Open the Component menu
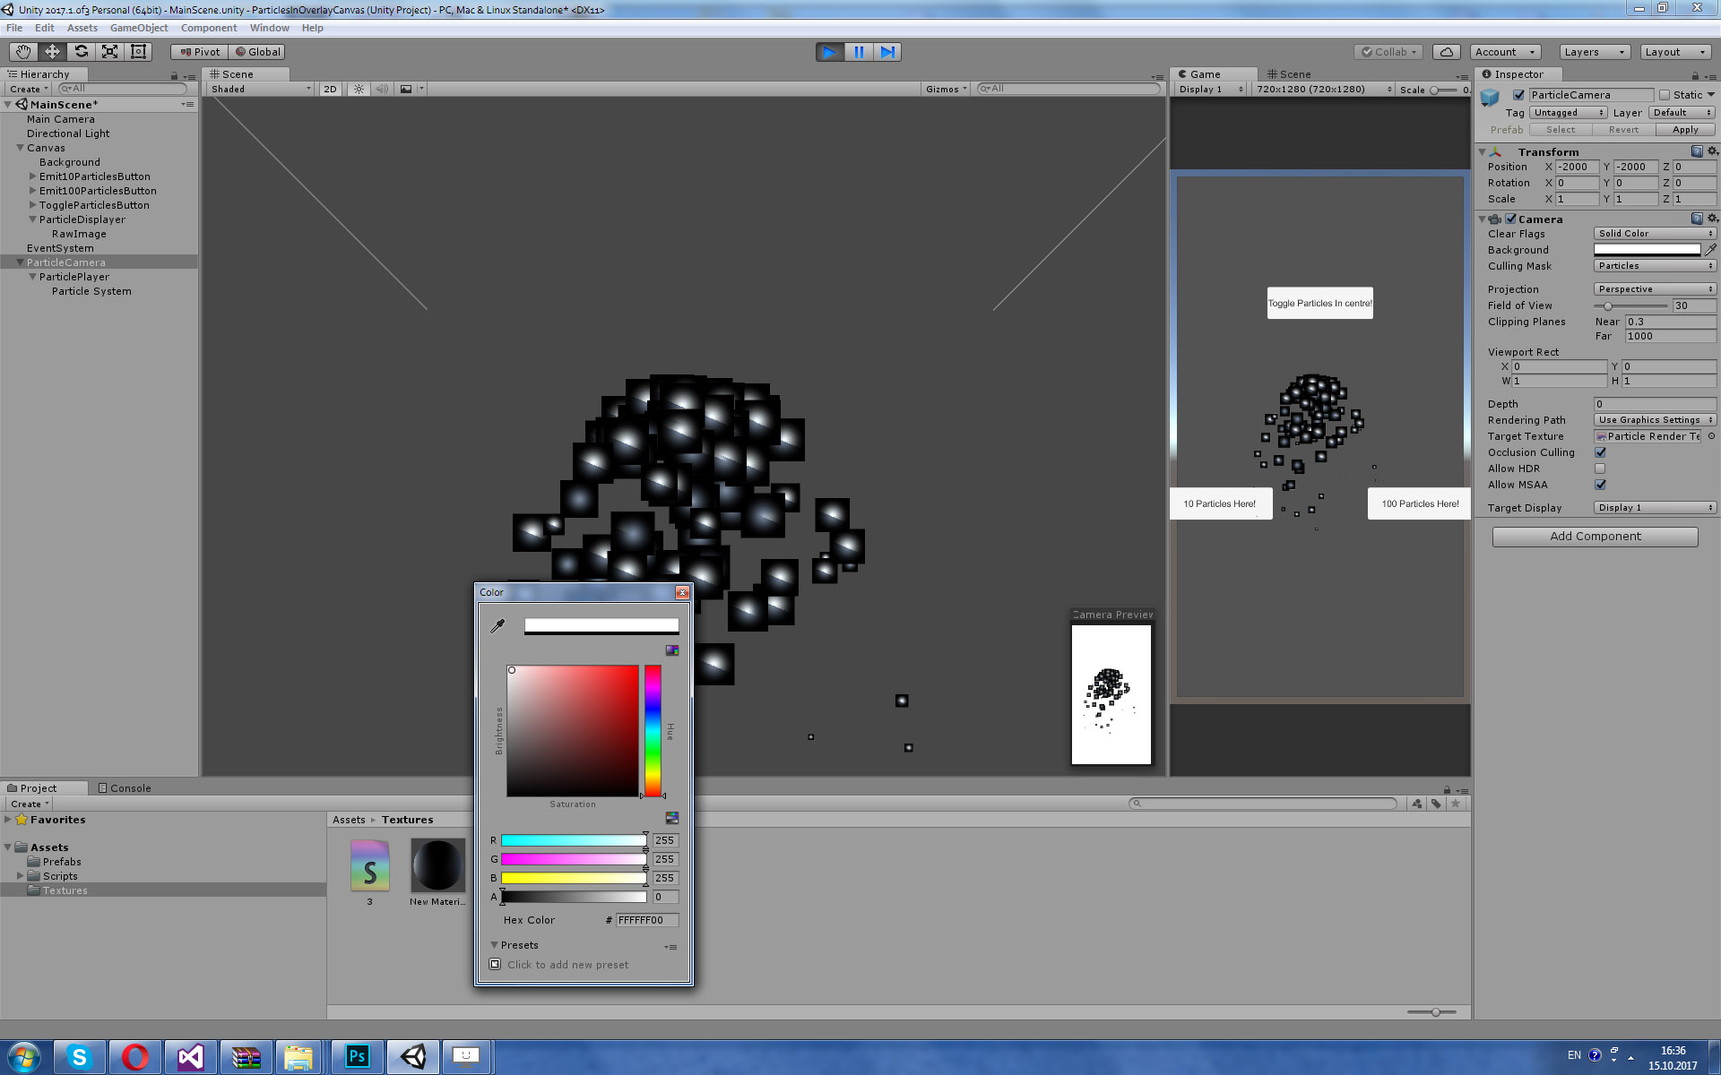This screenshot has width=1721, height=1075. click(209, 28)
